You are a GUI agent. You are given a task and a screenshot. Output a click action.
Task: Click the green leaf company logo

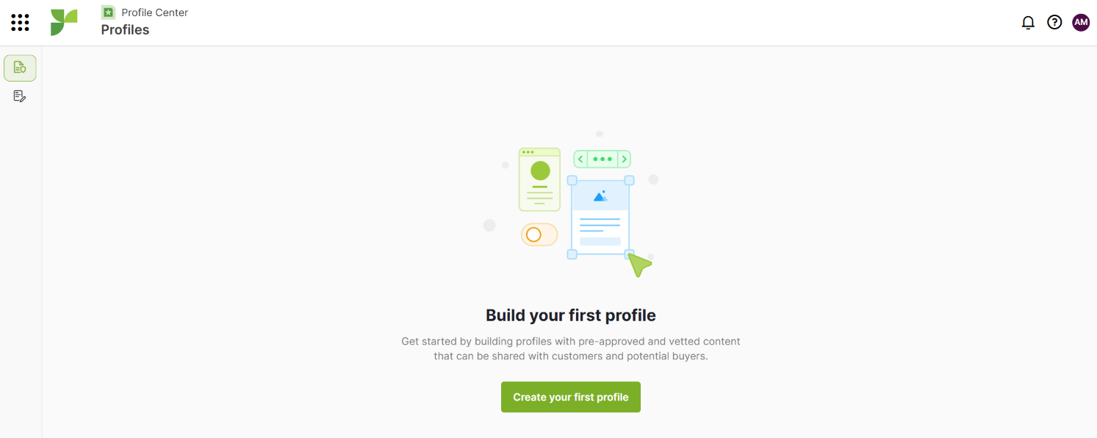point(64,23)
